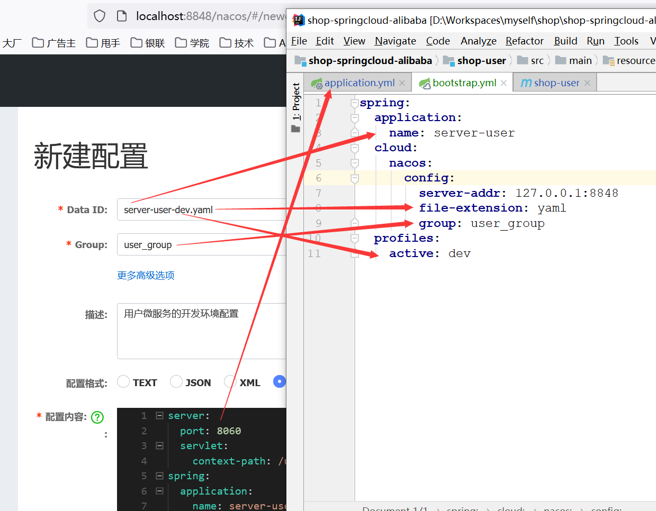Viewport: 656px width, 511px height.
Task: Click the 更多高级选项 link
Action: click(x=146, y=275)
